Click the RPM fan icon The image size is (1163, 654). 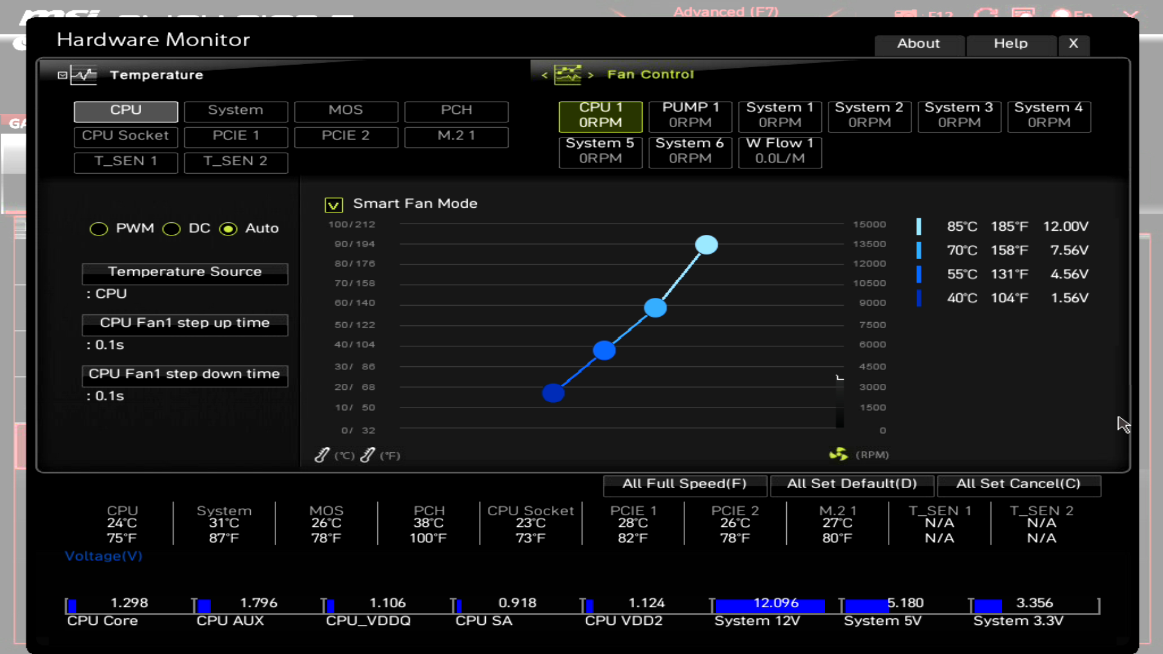(838, 454)
